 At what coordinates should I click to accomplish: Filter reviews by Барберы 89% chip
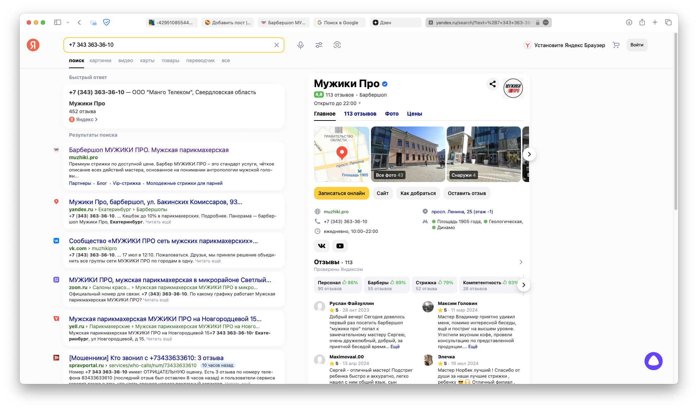coord(386,285)
